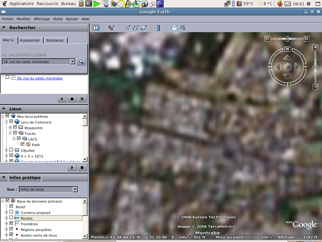
Task: Switch to the Itinéraires tab
Action: [x=55, y=40]
